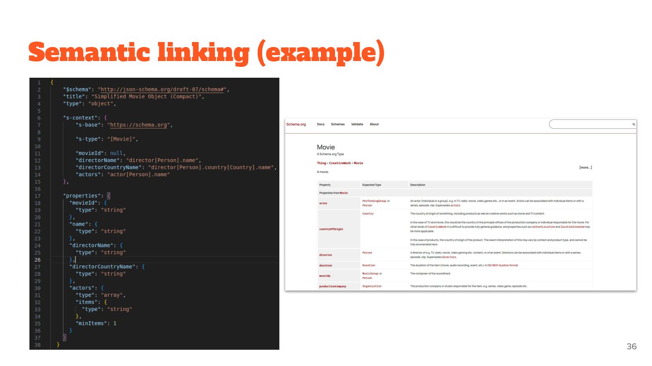Click the Expected Type column header
This screenshot has width=652, height=366.
[372, 185]
